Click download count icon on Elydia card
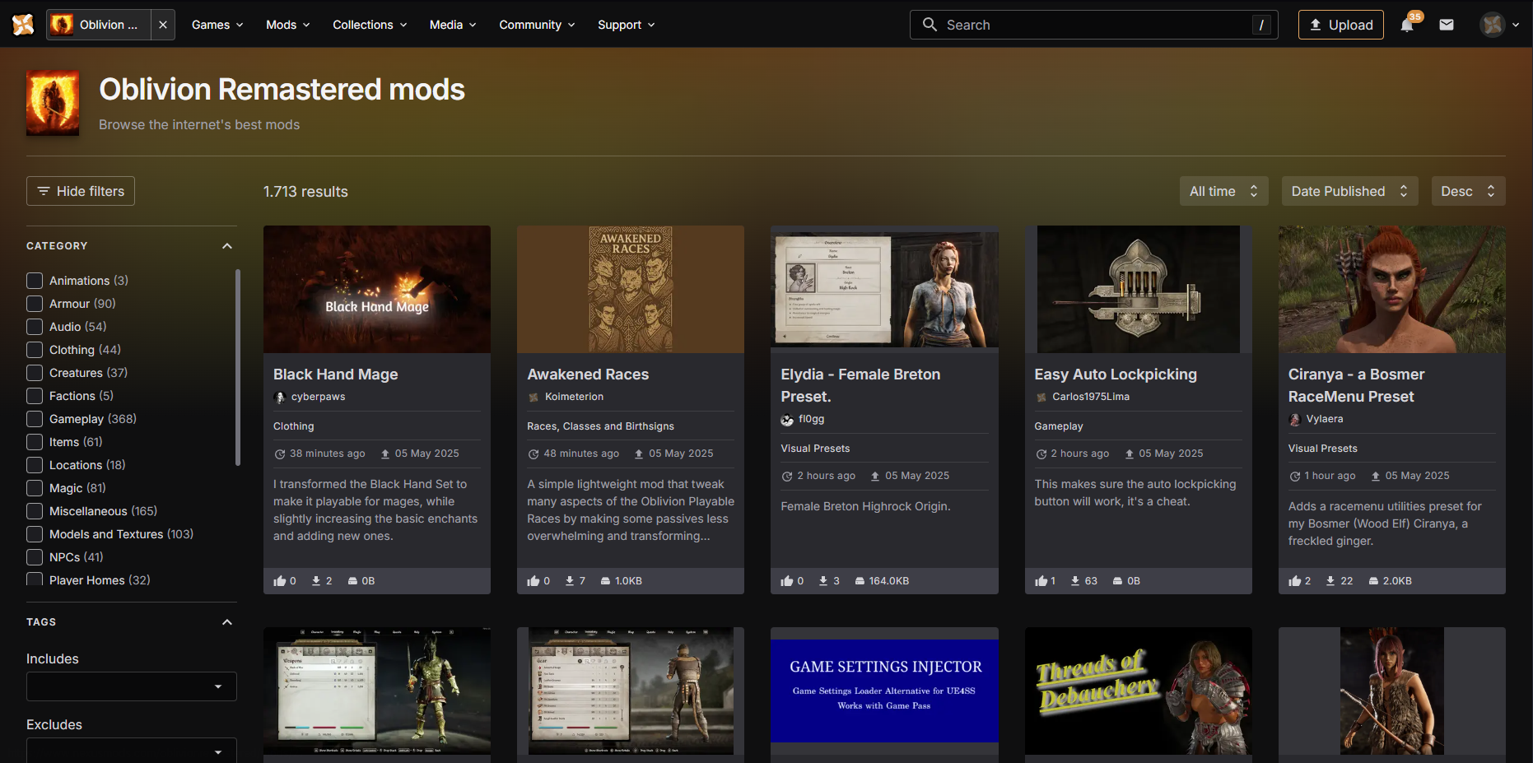1533x763 pixels. 823,581
